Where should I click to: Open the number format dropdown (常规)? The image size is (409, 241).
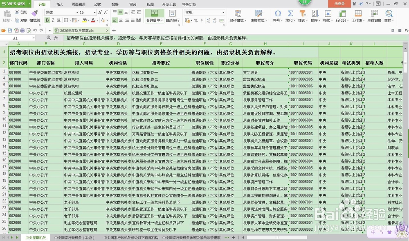pyautogui.click(x=223, y=13)
